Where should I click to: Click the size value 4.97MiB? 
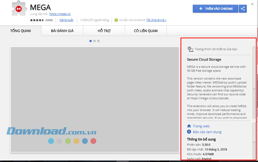pos(208,154)
